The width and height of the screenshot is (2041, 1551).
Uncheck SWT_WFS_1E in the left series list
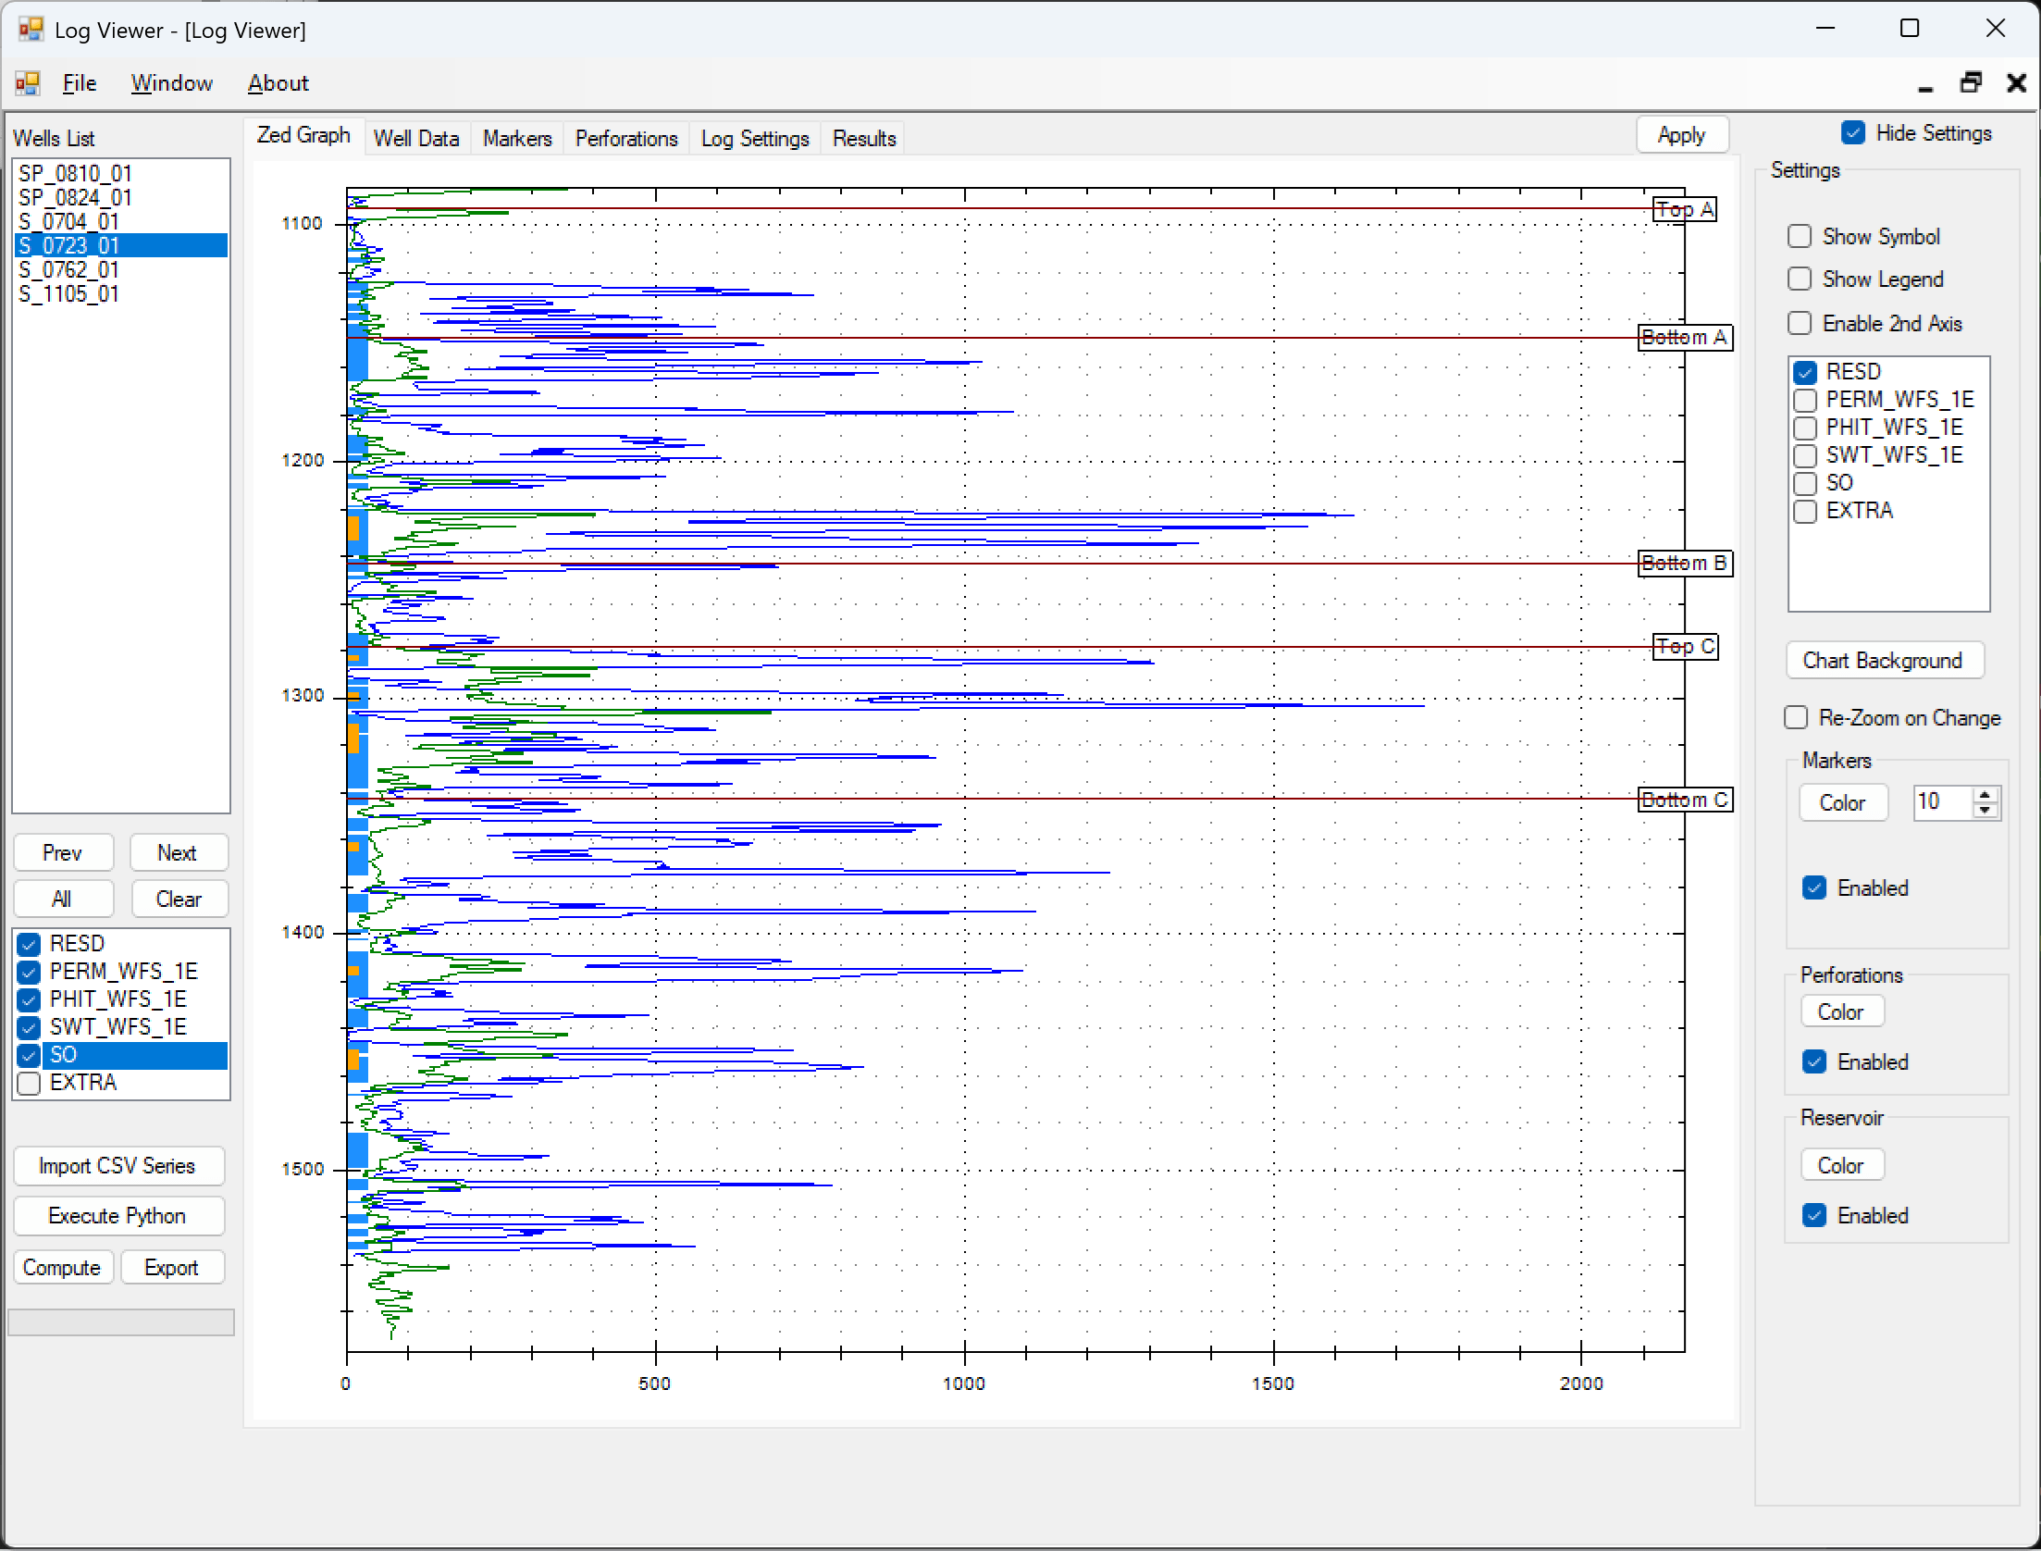tap(29, 1027)
